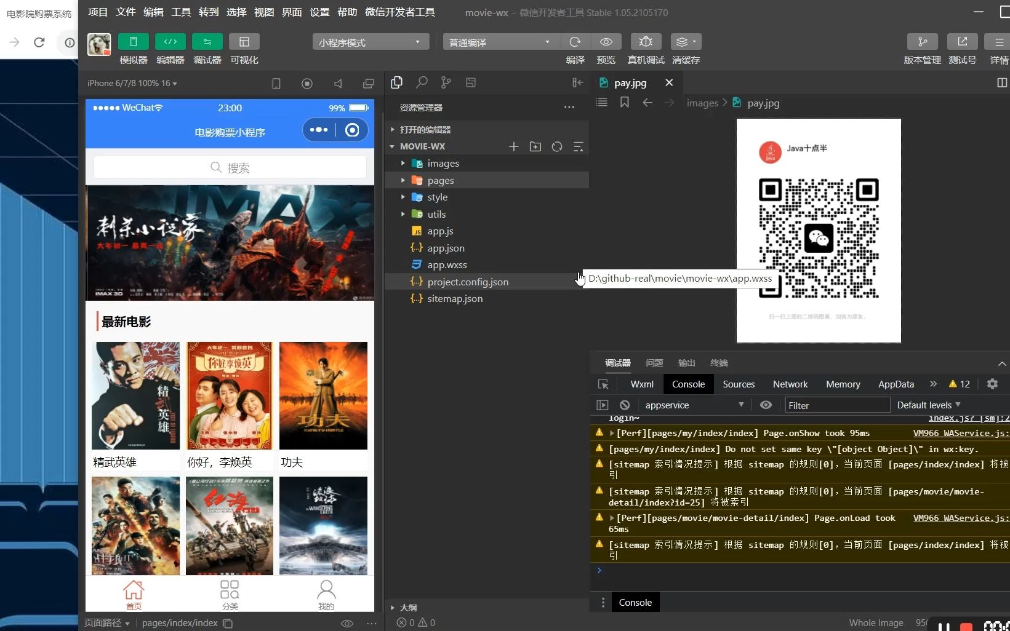This screenshot has height=631, width=1010.
Task: Open the appservice context dropdown
Action: point(694,405)
